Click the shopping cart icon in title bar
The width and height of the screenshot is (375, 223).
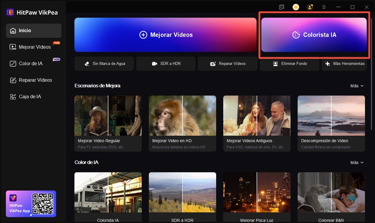(295, 7)
